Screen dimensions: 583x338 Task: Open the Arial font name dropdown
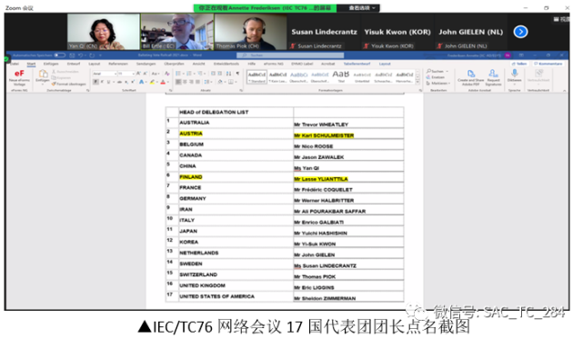116,74
